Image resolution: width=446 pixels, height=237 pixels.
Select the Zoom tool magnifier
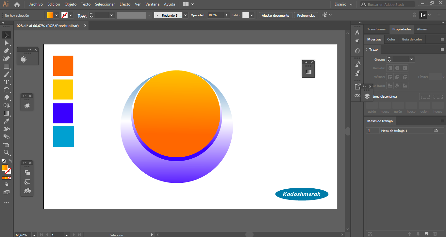coord(7,152)
